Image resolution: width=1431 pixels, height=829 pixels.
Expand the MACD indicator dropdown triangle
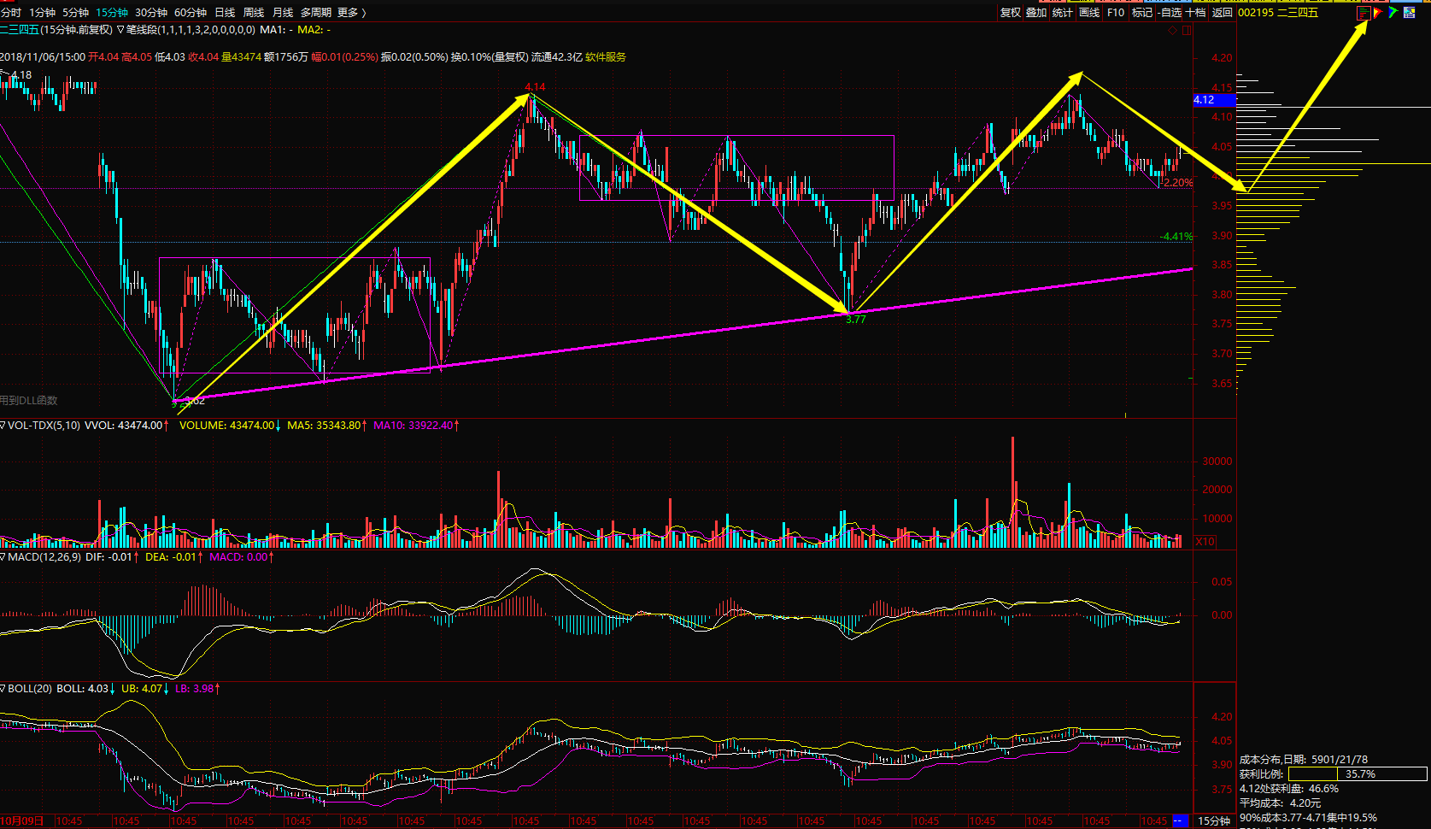(x=3, y=557)
